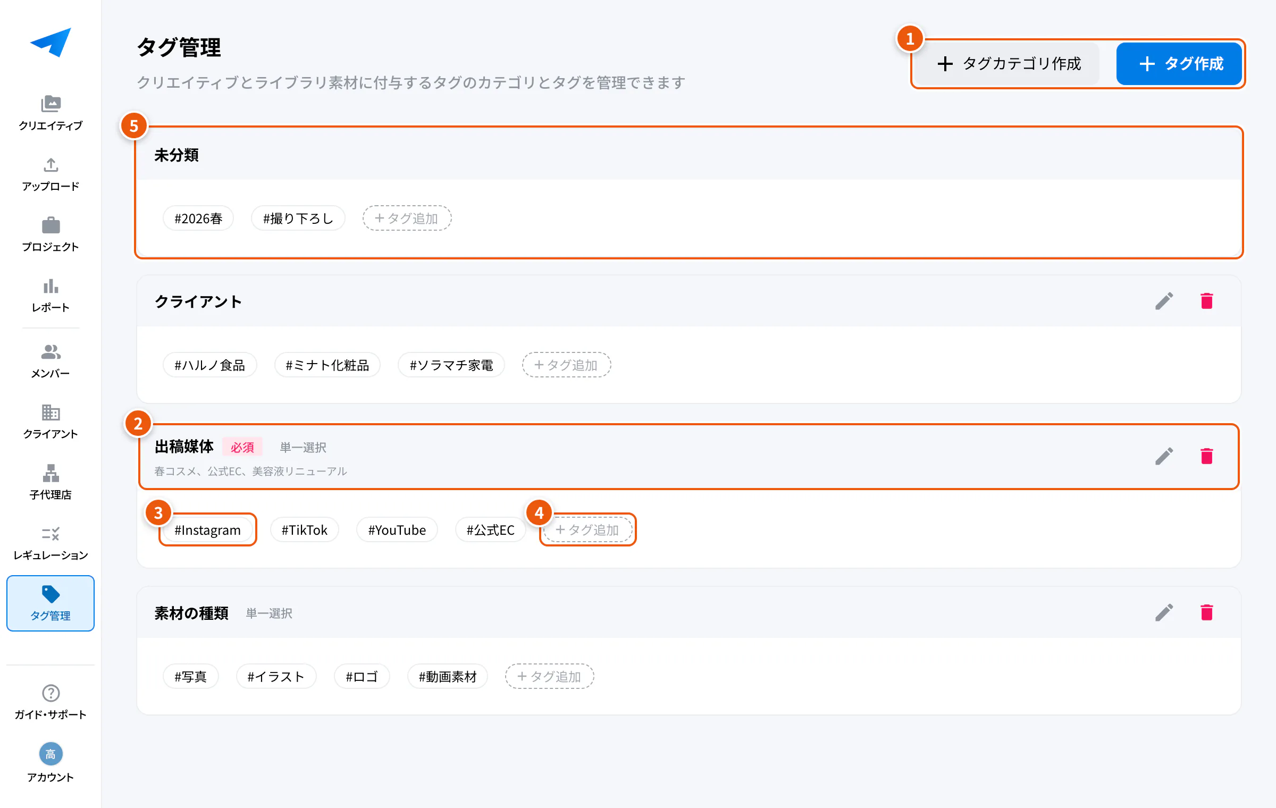Add a tag to the 未分類 category
The height and width of the screenshot is (808, 1276).
407,218
